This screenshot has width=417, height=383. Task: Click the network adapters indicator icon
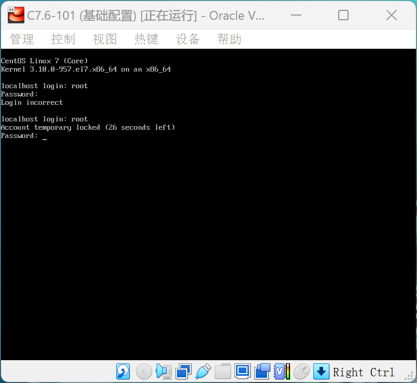click(183, 371)
